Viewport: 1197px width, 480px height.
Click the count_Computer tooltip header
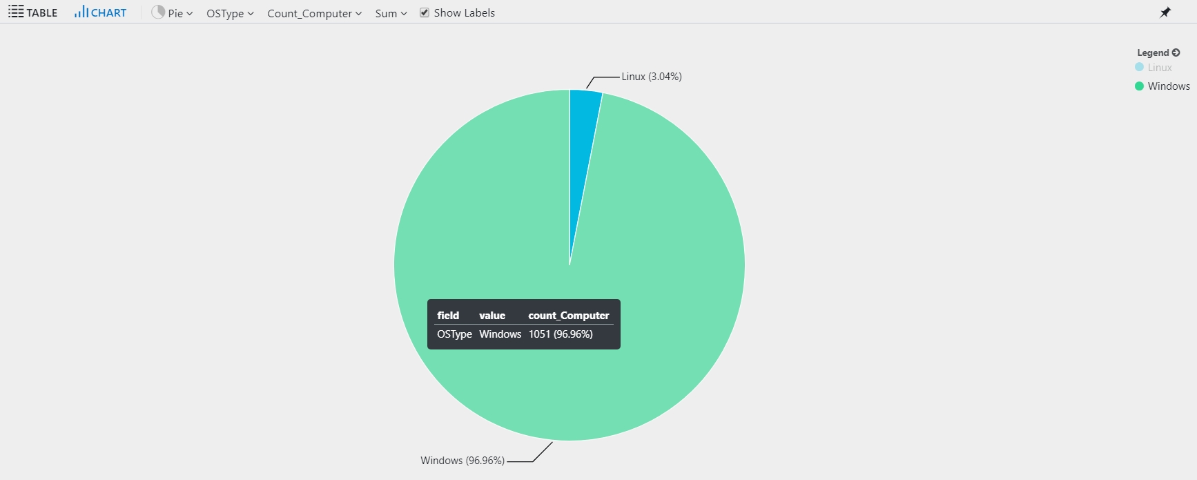pyautogui.click(x=569, y=316)
